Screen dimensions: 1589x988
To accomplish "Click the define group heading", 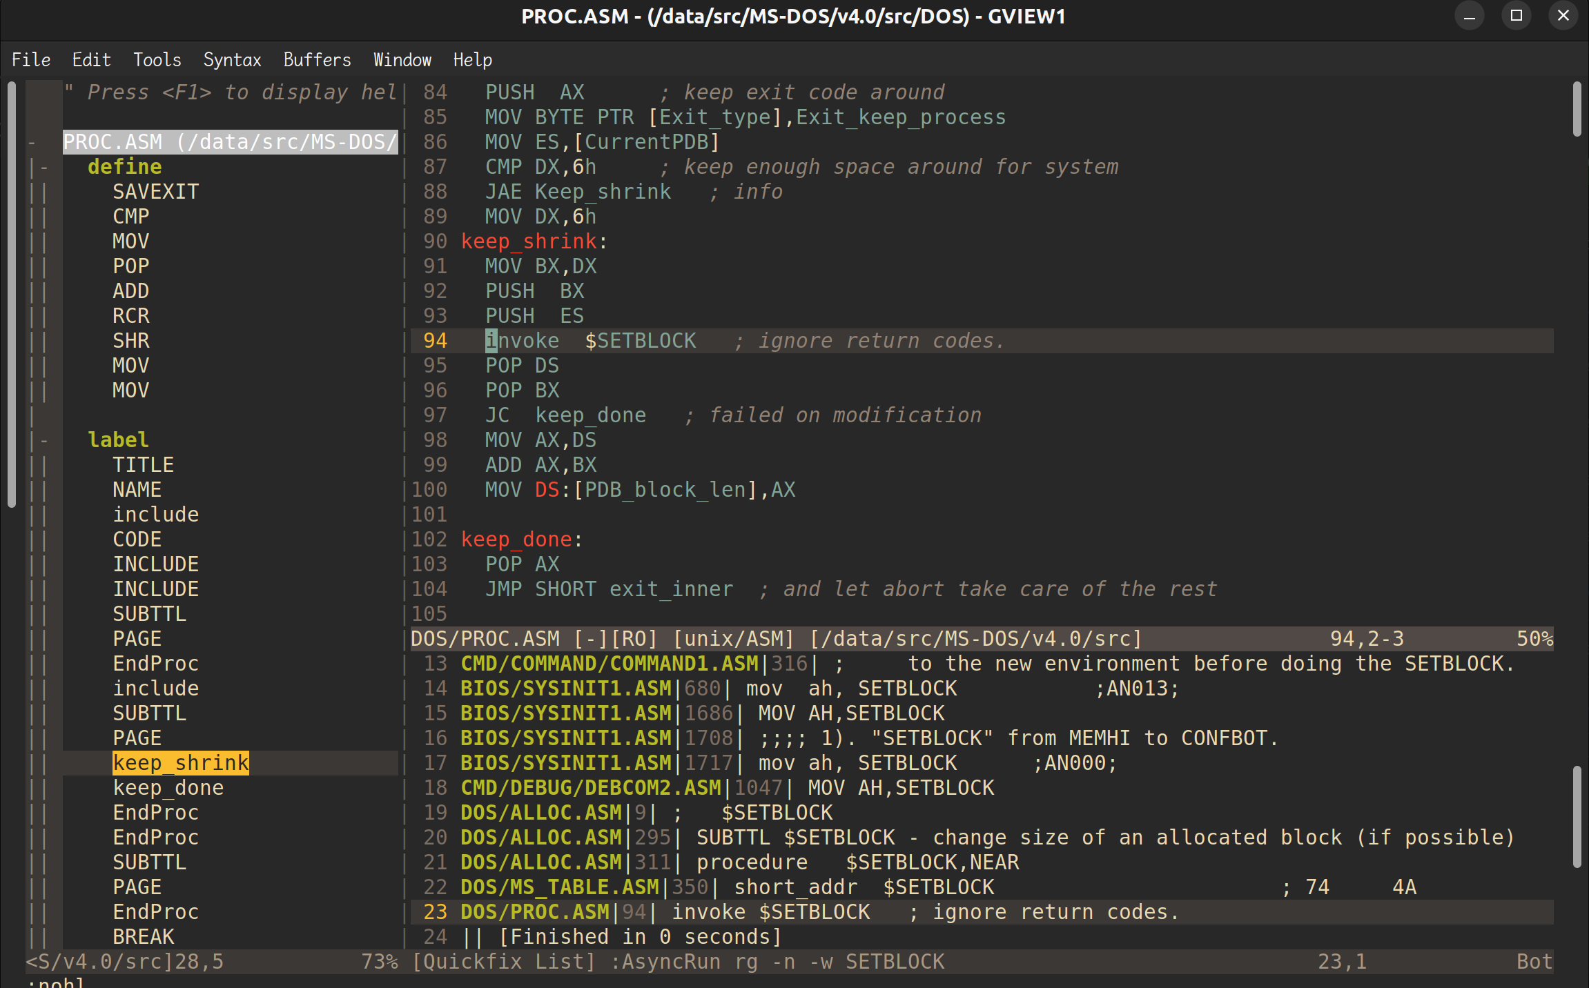I will tap(125, 167).
